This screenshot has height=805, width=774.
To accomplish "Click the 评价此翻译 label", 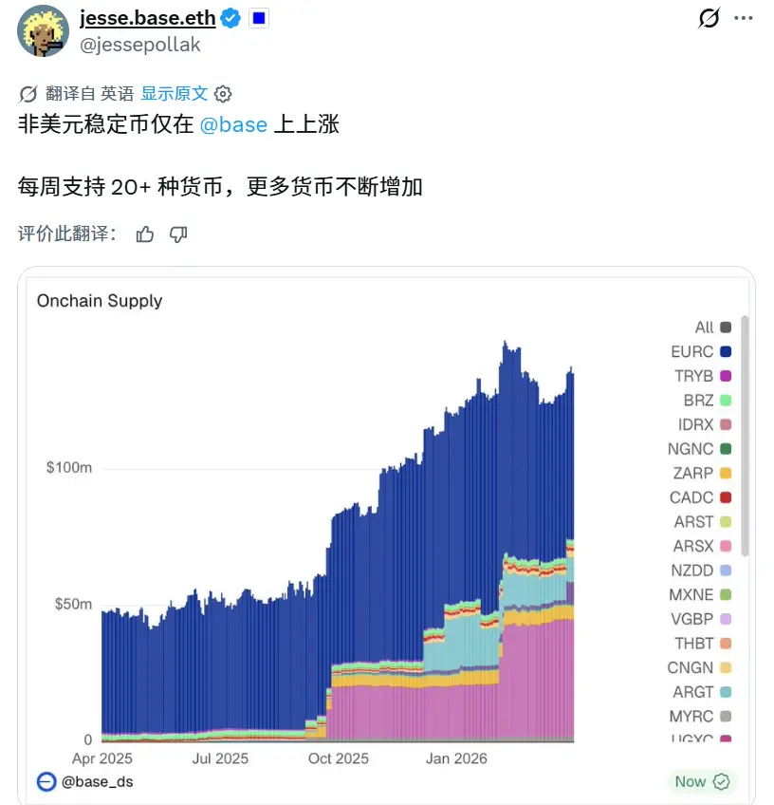I will pos(67,234).
